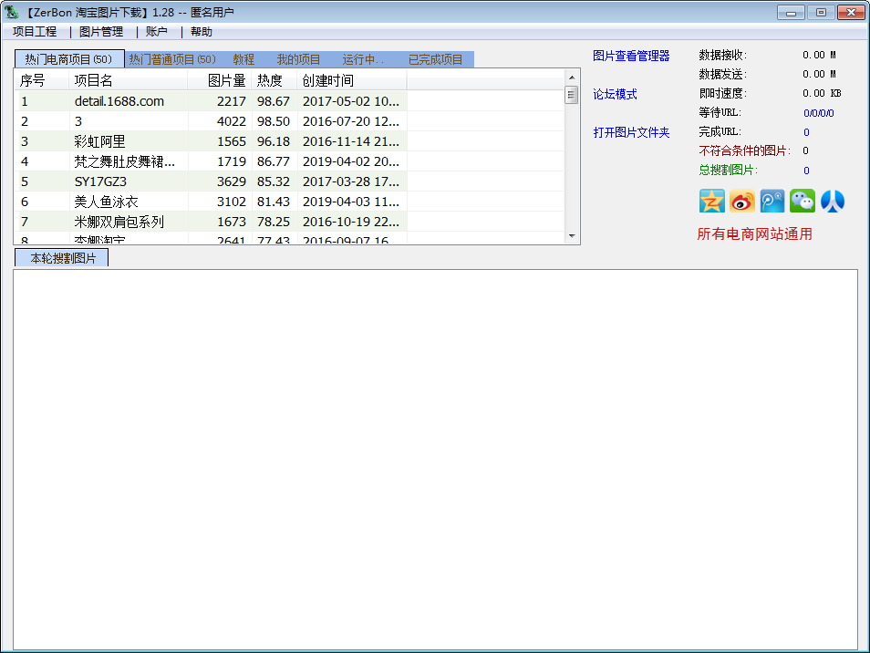Share via the WeChat icon
The image size is (870, 653).
tap(803, 201)
